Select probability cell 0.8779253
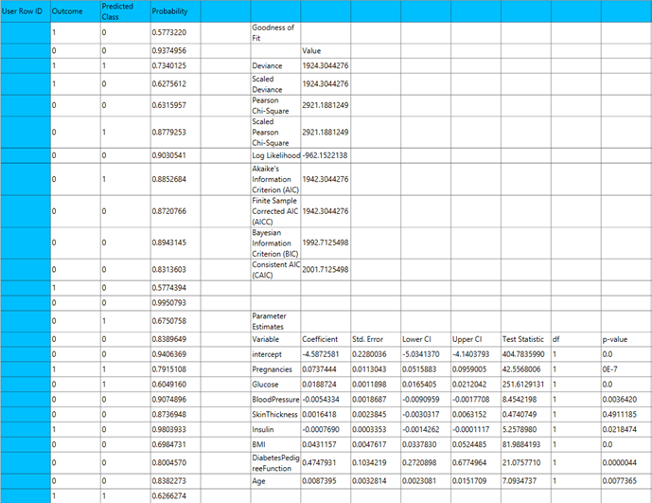Viewport: 652px width, 503px height. tap(175, 132)
